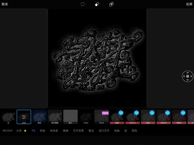This screenshot has width=194, height=145.
Task: Switch to the RECENT tab
Action: [8, 131]
